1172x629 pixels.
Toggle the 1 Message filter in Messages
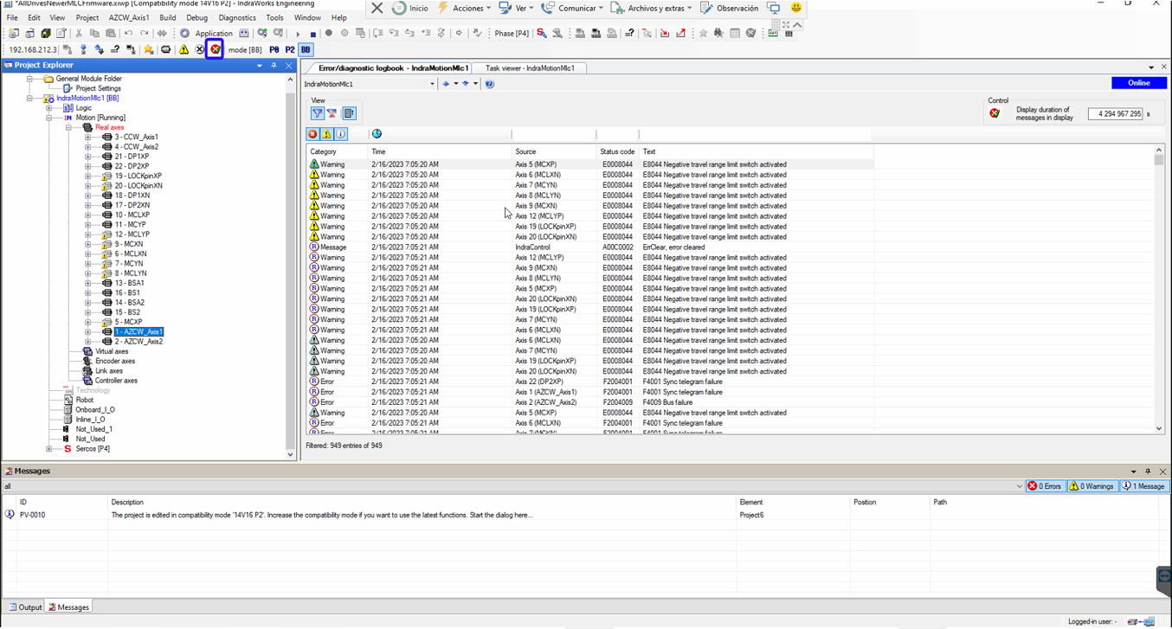click(1144, 486)
